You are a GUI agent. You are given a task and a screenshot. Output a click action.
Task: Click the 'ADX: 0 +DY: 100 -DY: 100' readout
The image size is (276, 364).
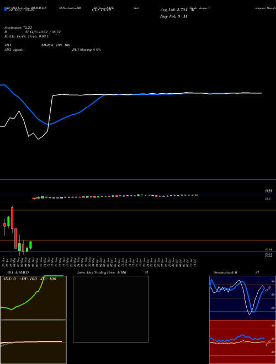tap(29, 279)
